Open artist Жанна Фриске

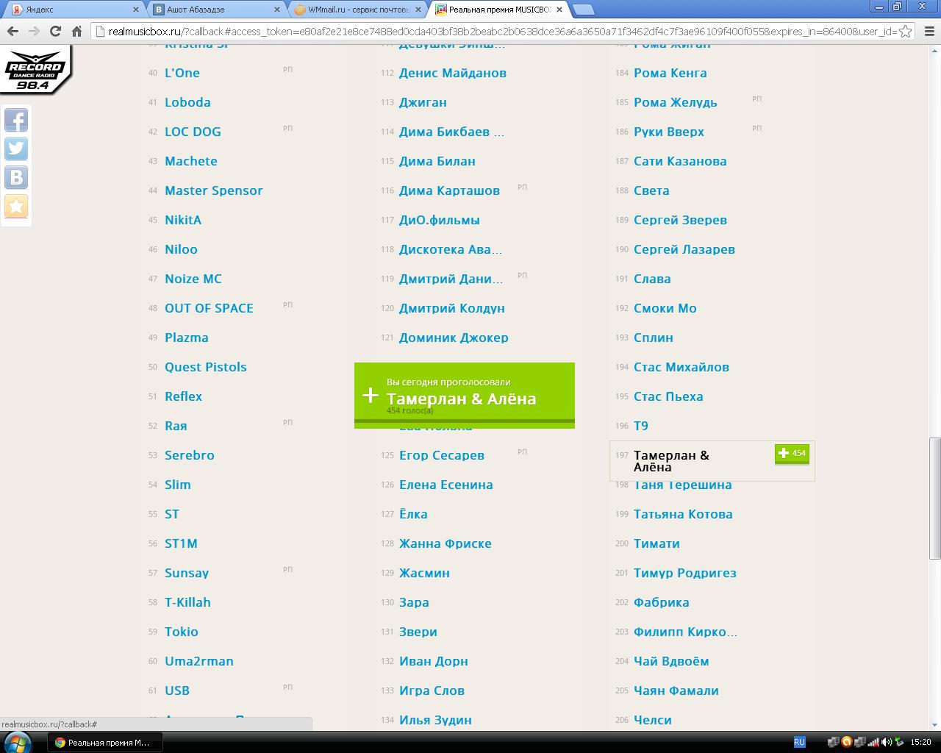tap(446, 543)
